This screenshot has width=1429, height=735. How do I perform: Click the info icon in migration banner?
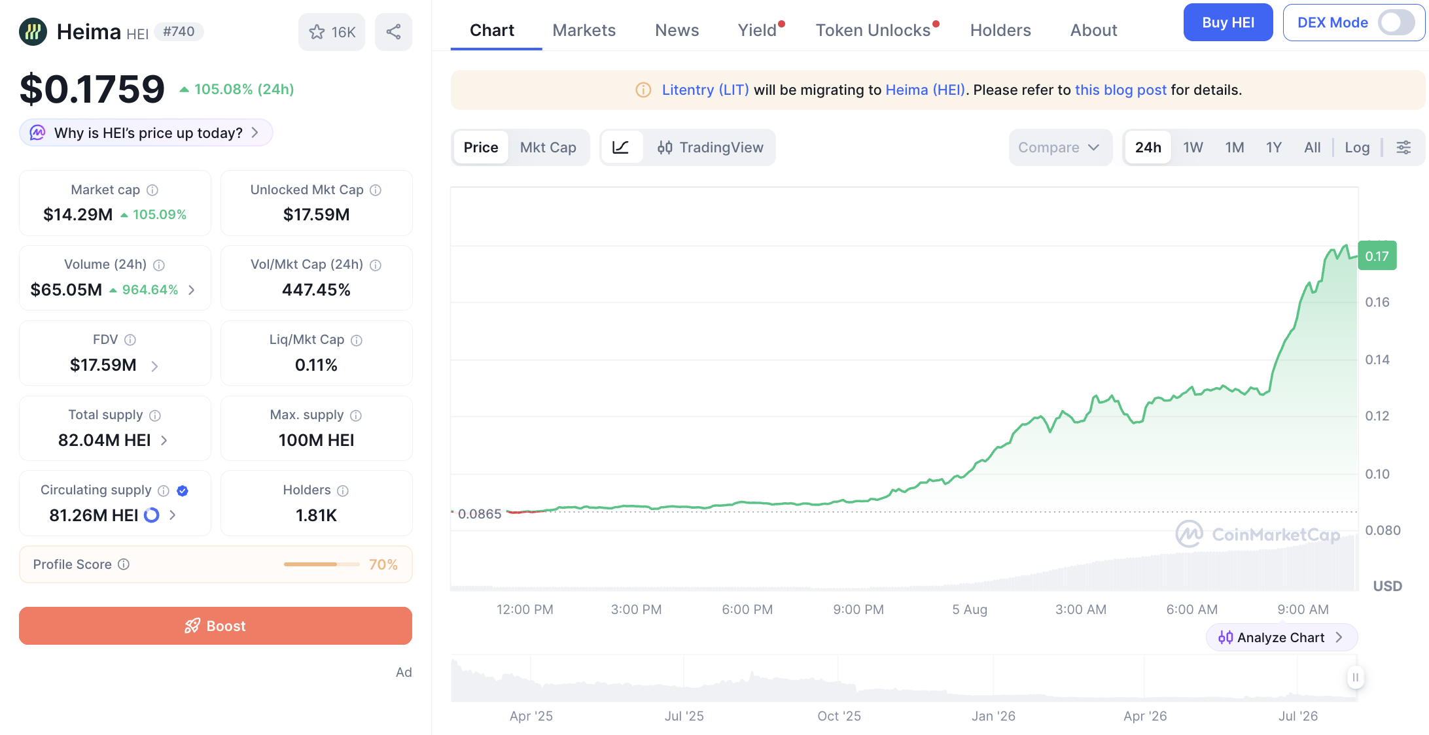pos(643,90)
